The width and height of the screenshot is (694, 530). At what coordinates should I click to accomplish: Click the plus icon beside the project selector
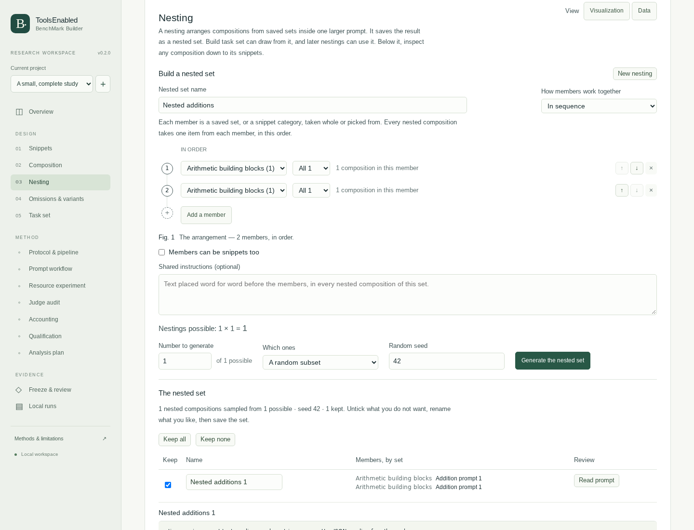pyautogui.click(x=103, y=84)
